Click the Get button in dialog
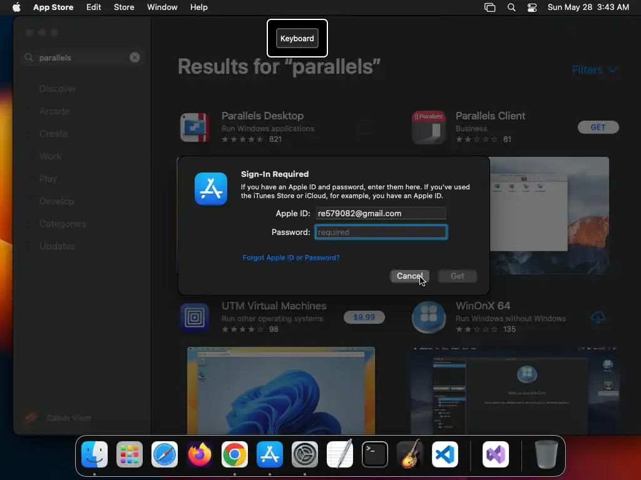 point(457,276)
